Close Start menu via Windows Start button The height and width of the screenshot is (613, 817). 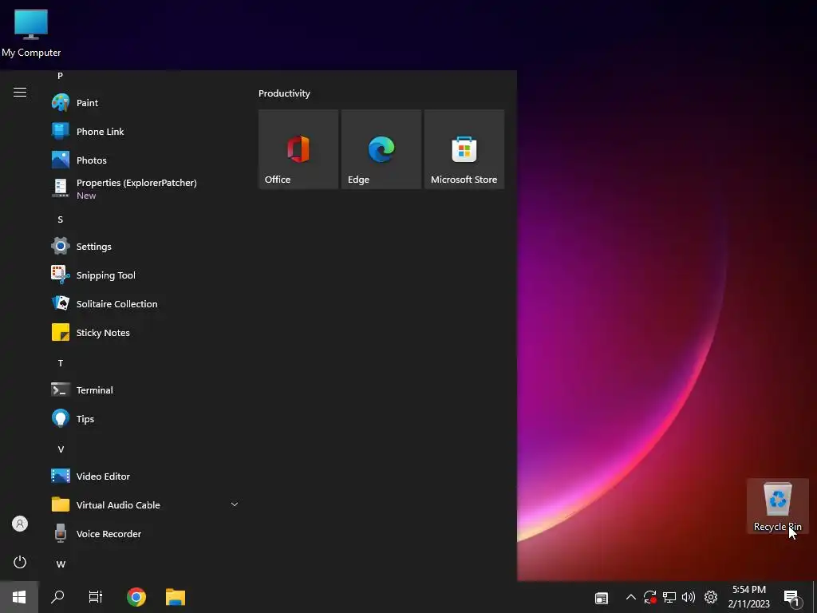(x=19, y=597)
